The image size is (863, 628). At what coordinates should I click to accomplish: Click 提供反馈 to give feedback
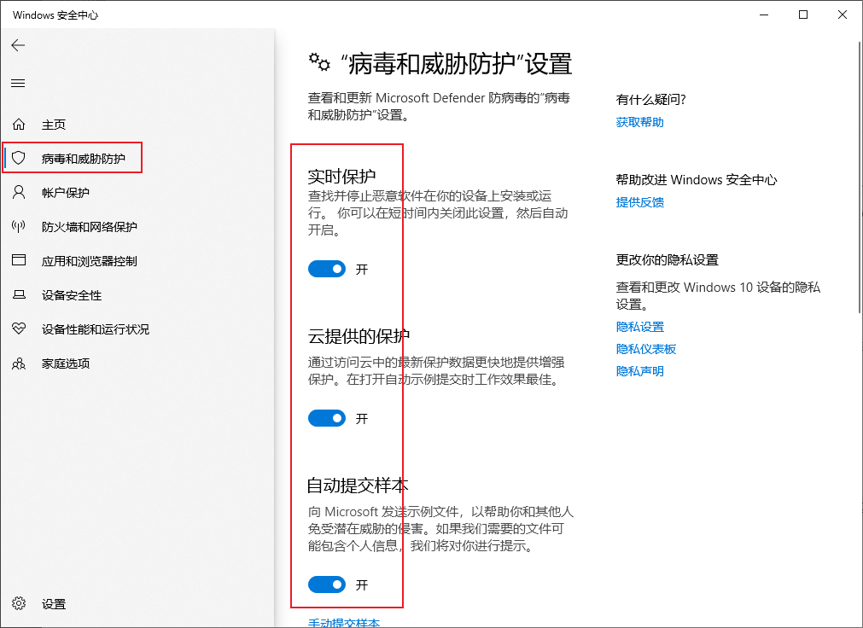640,202
